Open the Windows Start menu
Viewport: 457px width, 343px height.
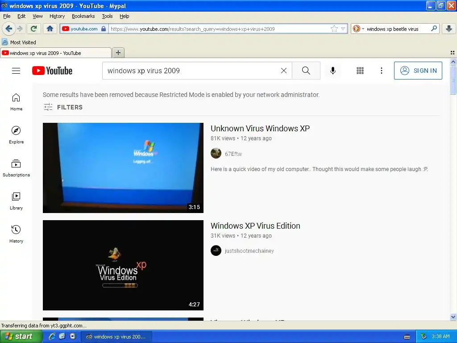21,337
